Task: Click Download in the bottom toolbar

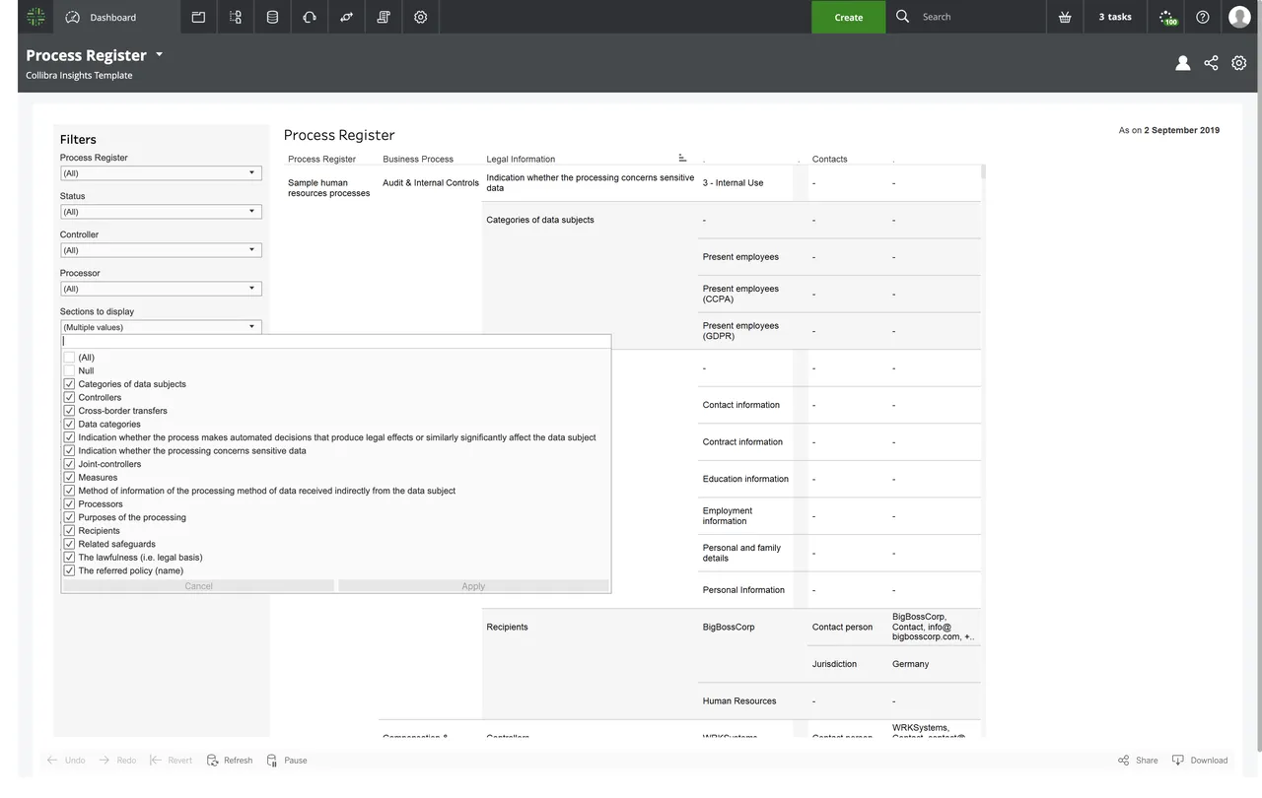Action: point(1200,761)
